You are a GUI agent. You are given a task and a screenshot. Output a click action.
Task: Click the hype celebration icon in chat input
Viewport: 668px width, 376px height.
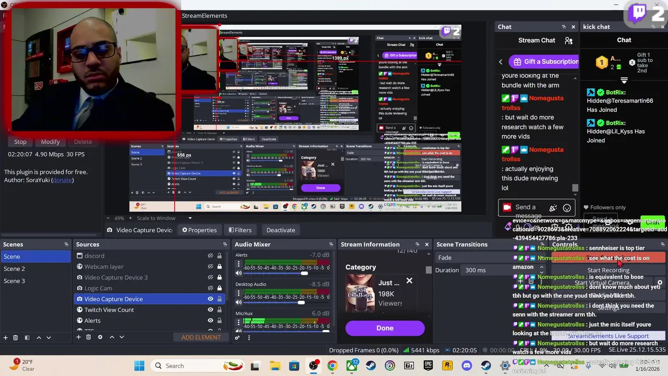pos(553,208)
